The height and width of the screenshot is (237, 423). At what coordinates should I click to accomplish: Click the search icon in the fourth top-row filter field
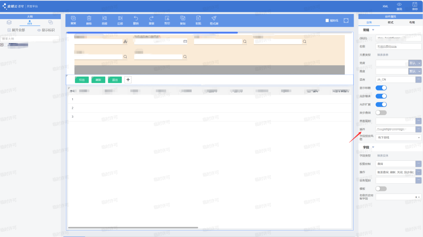coord(305,41)
